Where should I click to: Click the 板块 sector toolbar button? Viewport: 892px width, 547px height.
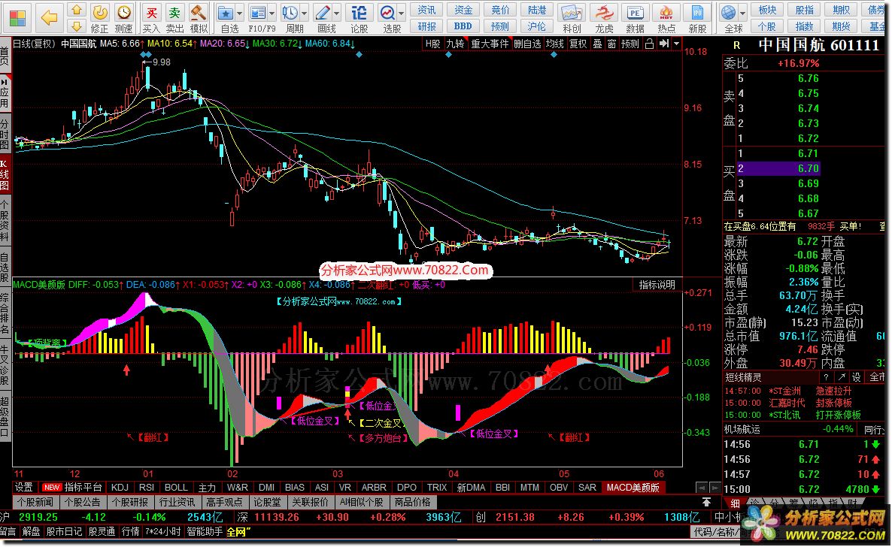[768, 10]
